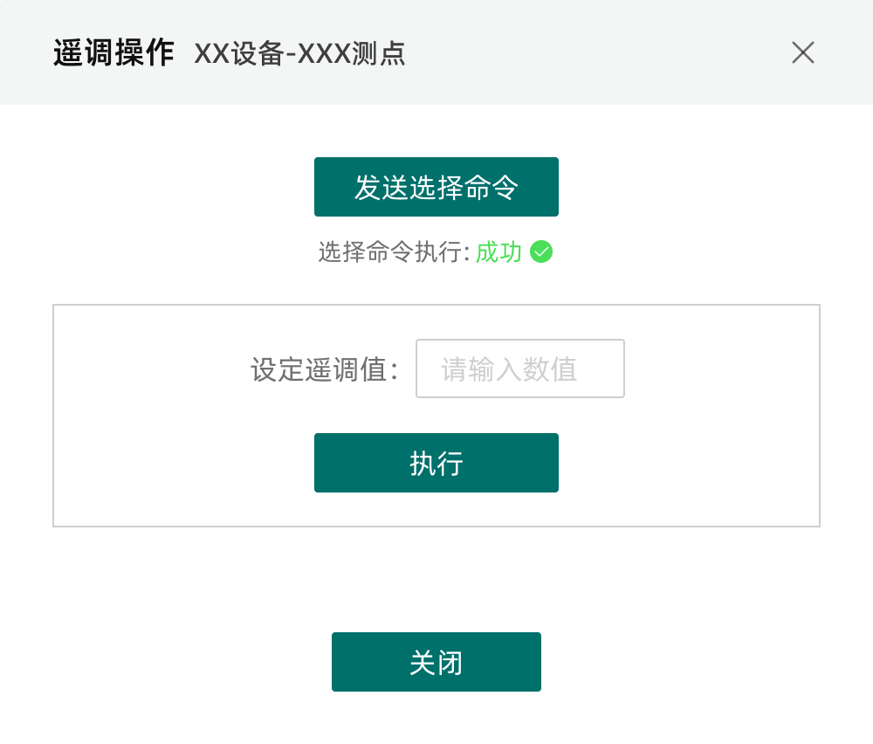Send the selection command again
Image resolution: width=873 pixels, height=744 pixels.
pos(436,187)
